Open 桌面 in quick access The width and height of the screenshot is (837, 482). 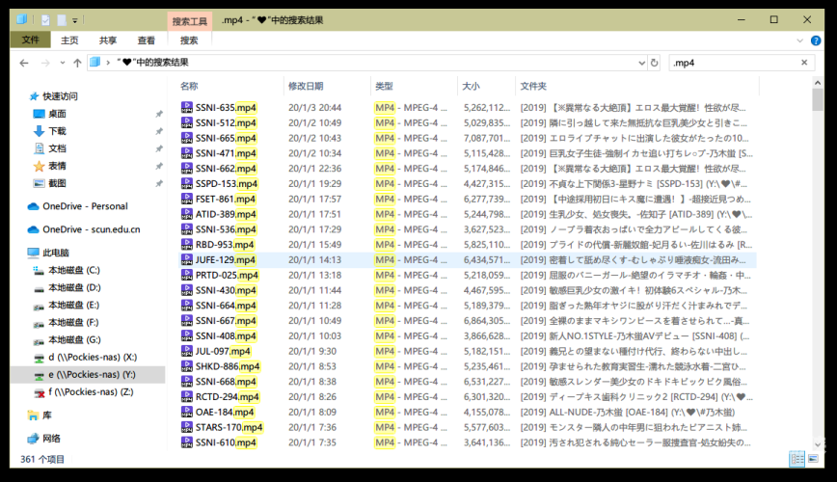click(x=57, y=114)
